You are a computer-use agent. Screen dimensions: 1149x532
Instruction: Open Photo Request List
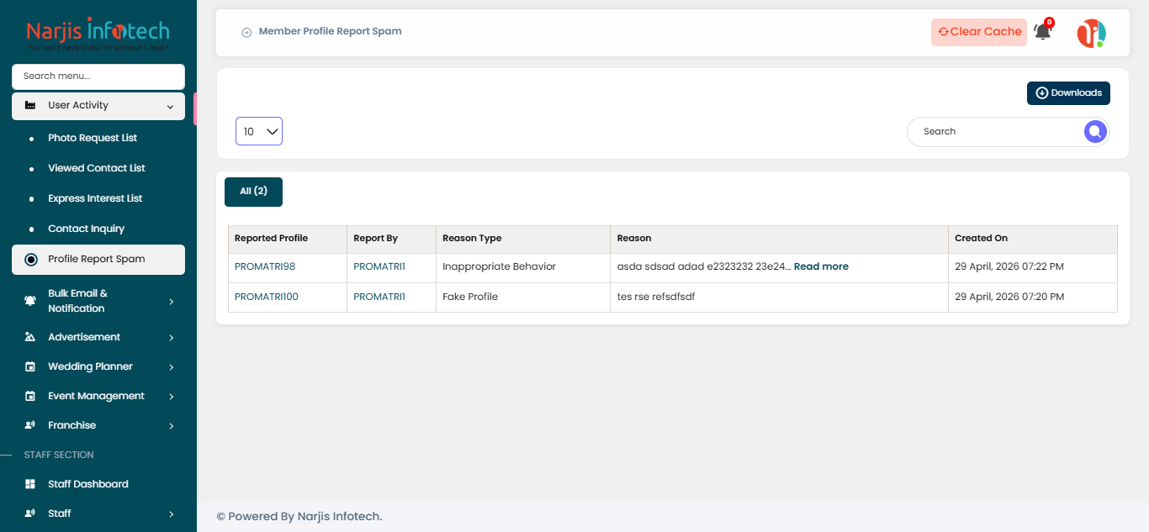point(93,138)
